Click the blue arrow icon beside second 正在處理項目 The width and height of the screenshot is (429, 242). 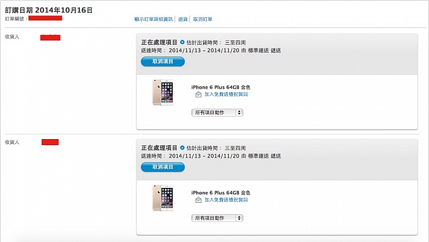click(182, 147)
